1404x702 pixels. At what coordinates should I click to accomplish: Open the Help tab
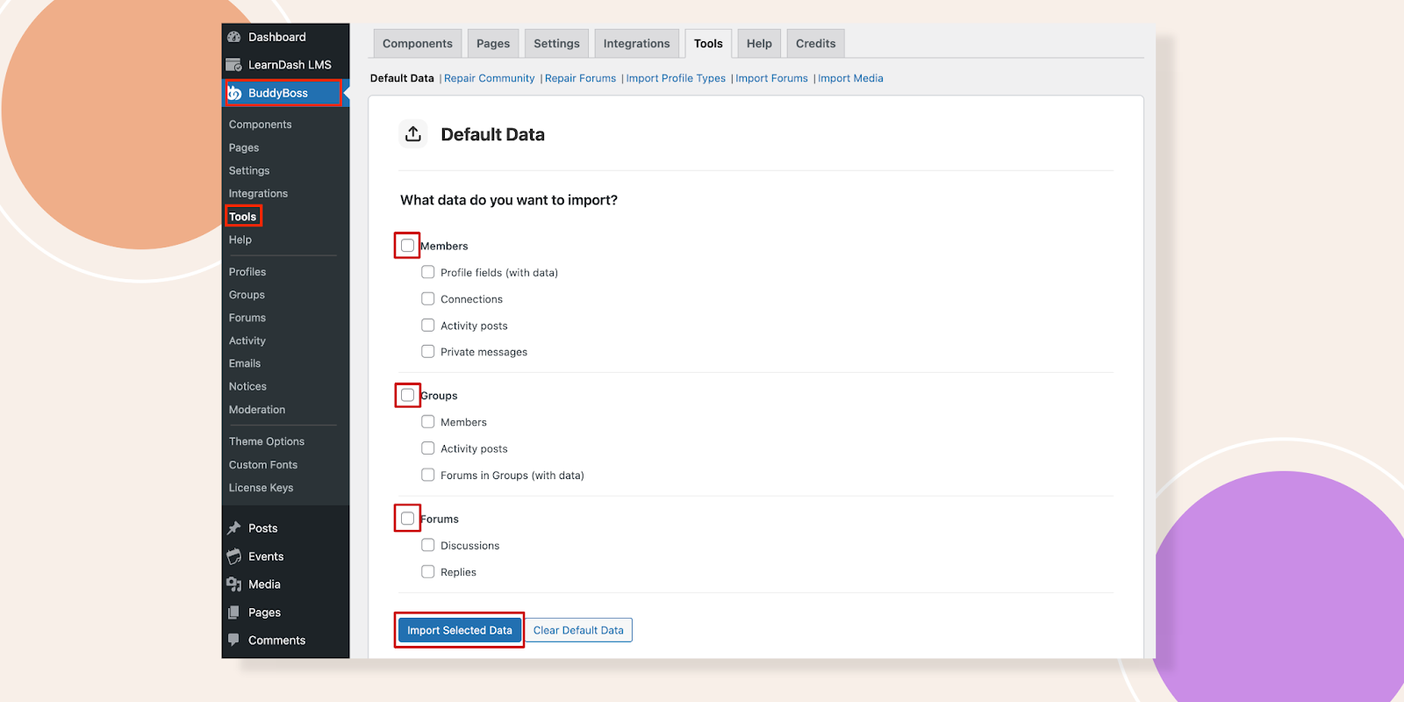759,44
